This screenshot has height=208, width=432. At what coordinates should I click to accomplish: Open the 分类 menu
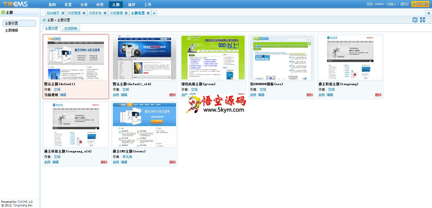pos(84,5)
